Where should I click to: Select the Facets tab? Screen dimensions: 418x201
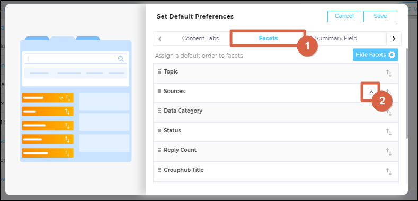269,38
